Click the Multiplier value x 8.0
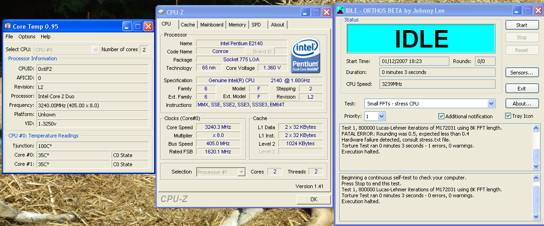The height and width of the screenshot is (226, 544). tap(218, 135)
